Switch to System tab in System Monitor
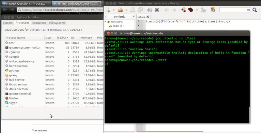261x133 pixels. click(x=8, y=23)
